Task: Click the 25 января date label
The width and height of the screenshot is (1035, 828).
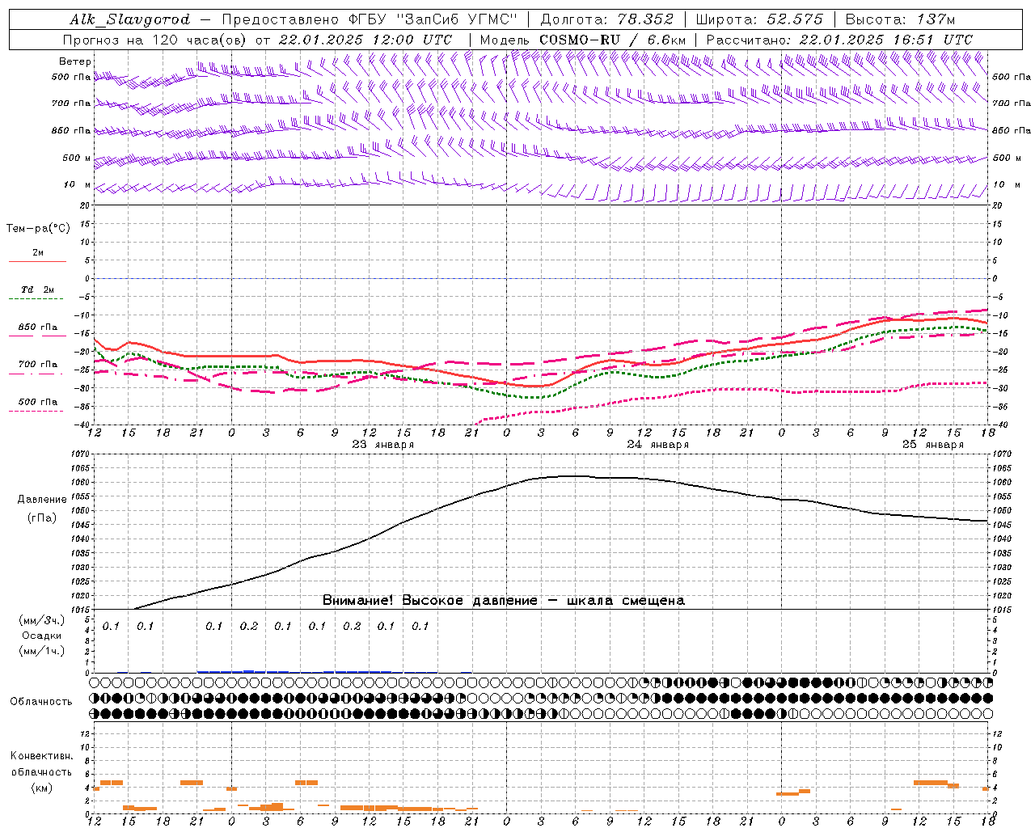Action: click(933, 444)
